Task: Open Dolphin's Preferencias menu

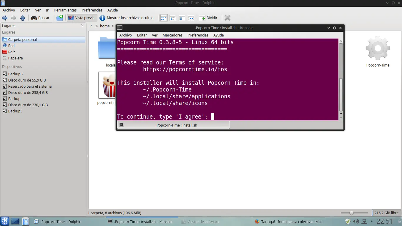Action: [x=92, y=10]
